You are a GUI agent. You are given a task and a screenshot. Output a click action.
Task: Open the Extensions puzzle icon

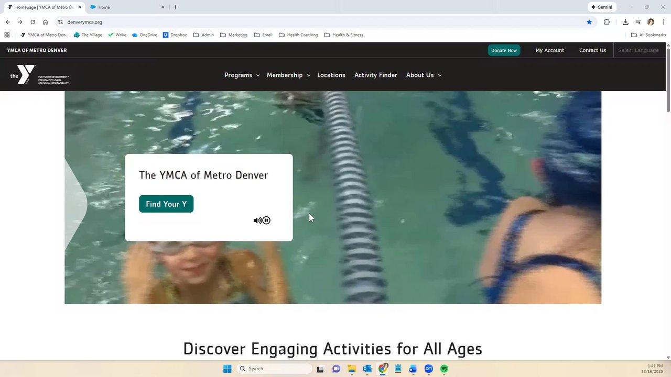coord(607,22)
